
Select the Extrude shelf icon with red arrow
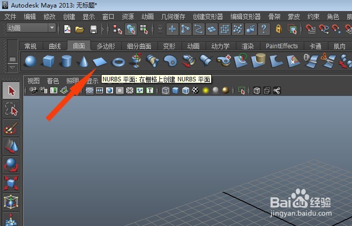(x=189, y=61)
